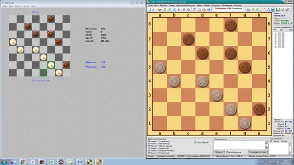
Task: Click dark checker on c7 in Tosha board
Action: pyautogui.click(x=188, y=39)
